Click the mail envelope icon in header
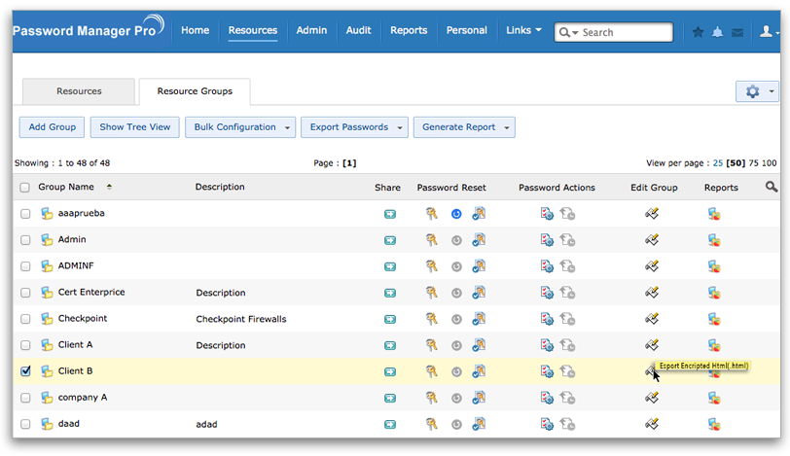The width and height of the screenshot is (790, 456). (737, 32)
